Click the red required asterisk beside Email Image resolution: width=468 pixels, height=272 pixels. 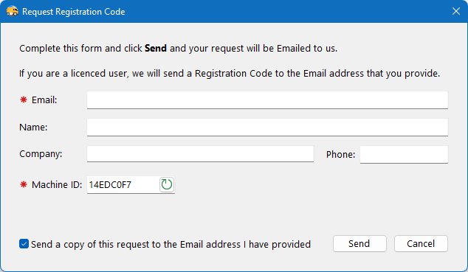24,100
